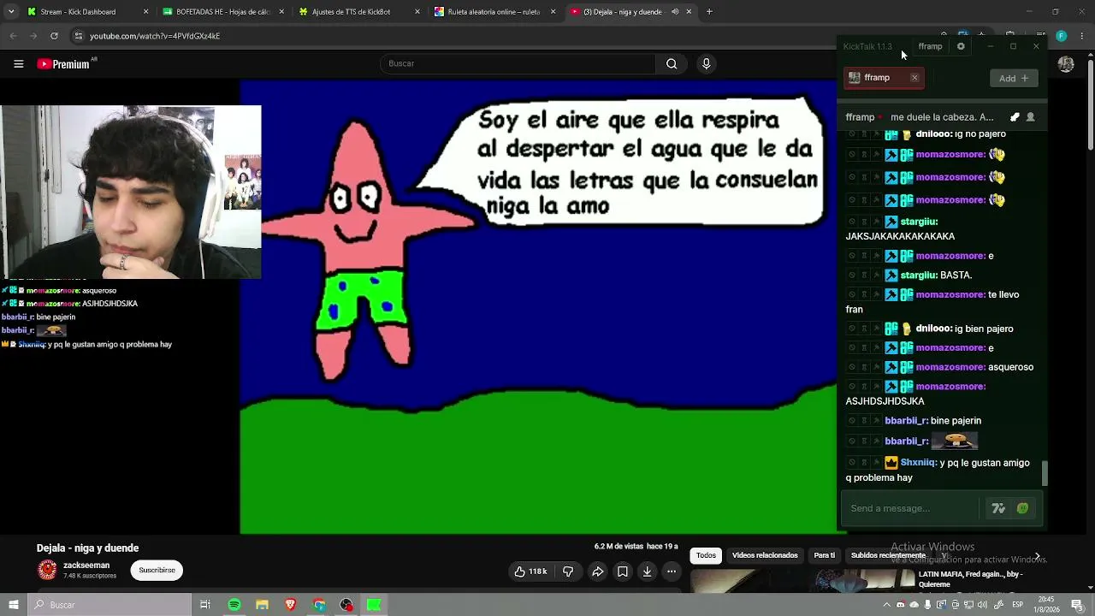Image resolution: width=1095 pixels, height=616 pixels.
Task: Focus the YouTube Buscar search field
Action: tap(518, 63)
